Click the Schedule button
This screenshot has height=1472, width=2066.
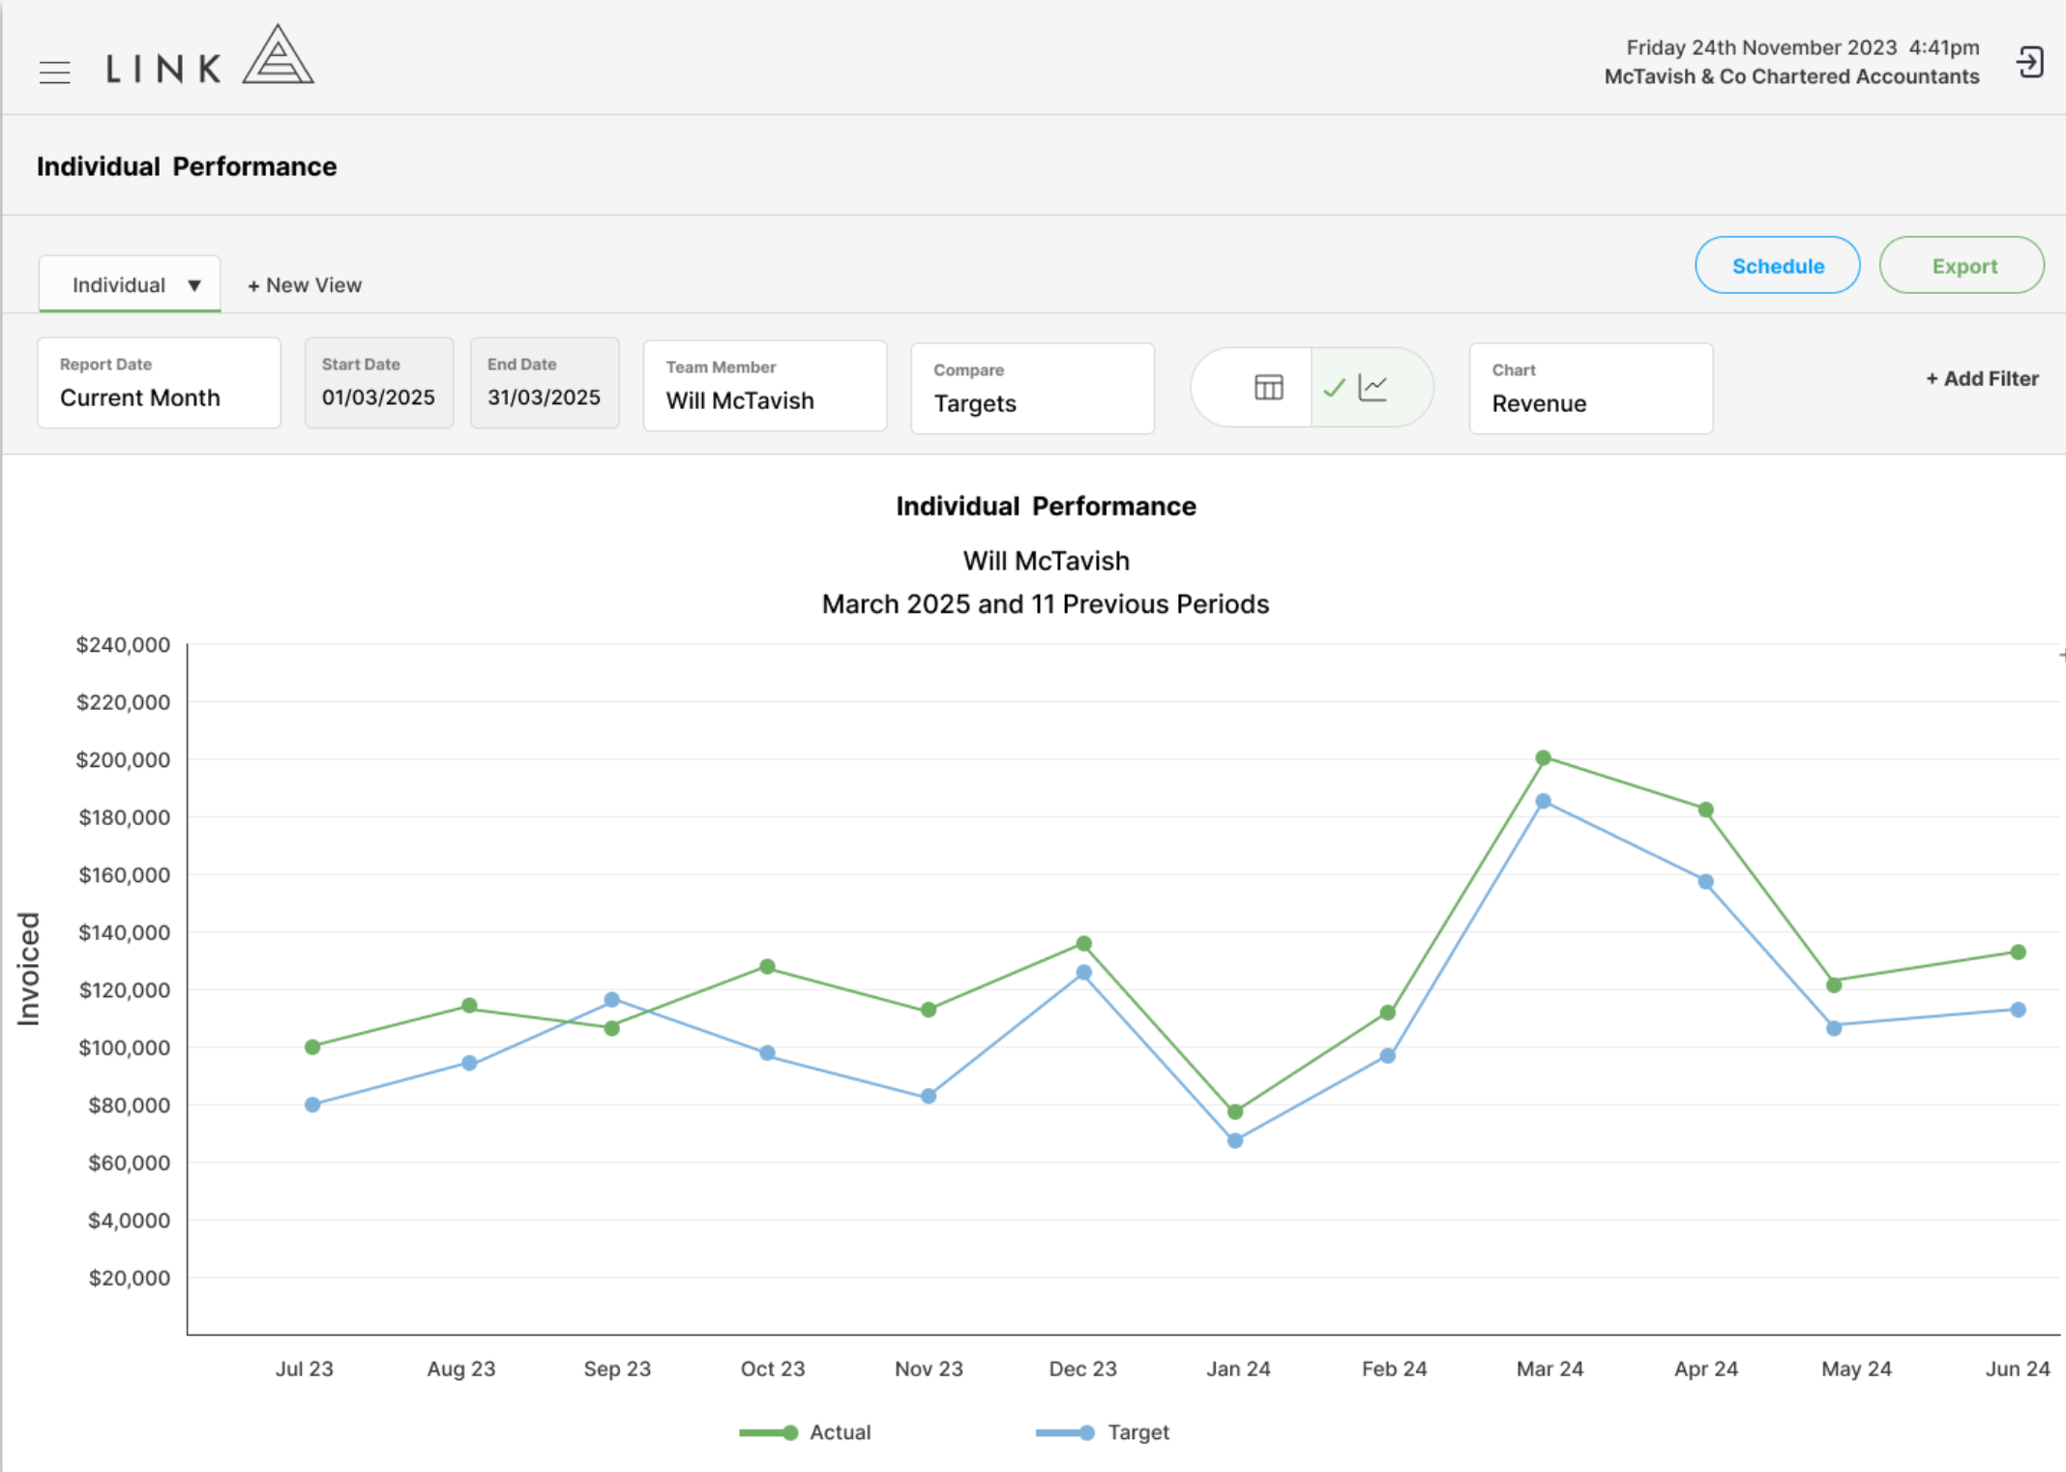pos(1777,265)
